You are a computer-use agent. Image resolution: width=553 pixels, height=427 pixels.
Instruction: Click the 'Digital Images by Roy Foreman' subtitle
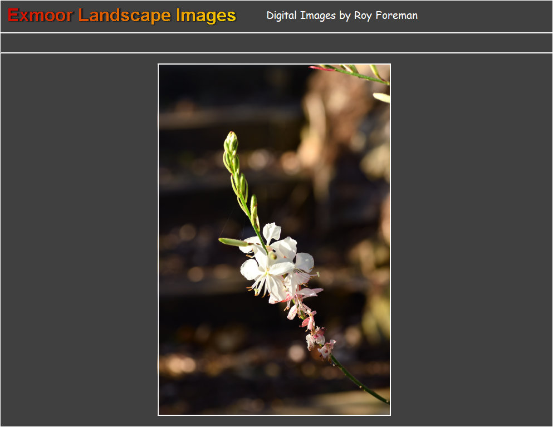[341, 16]
